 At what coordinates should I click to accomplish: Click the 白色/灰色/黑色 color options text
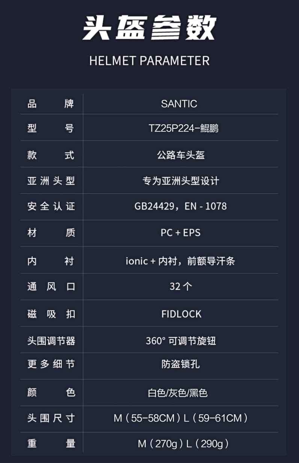(x=178, y=393)
